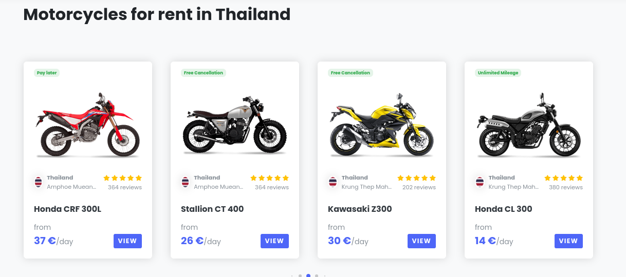This screenshot has width=626, height=277.
Task: Open the red Honda CRF 300L photo
Action: click(x=88, y=126)
